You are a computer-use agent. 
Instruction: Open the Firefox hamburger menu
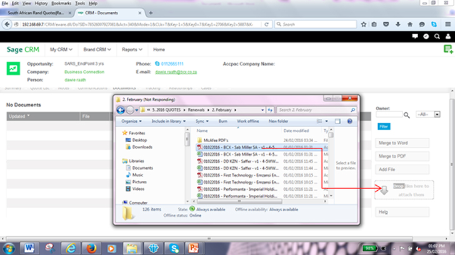pyautogui.click(x=447, y=24)
